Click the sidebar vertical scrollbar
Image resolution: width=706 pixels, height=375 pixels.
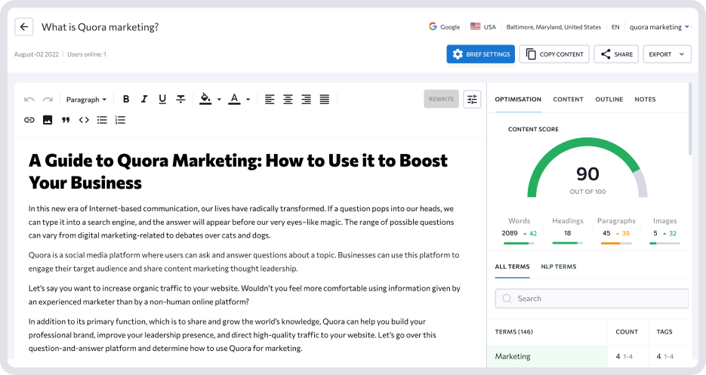[690, 119]
